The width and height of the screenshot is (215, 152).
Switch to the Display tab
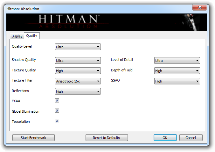click(17, 36)
